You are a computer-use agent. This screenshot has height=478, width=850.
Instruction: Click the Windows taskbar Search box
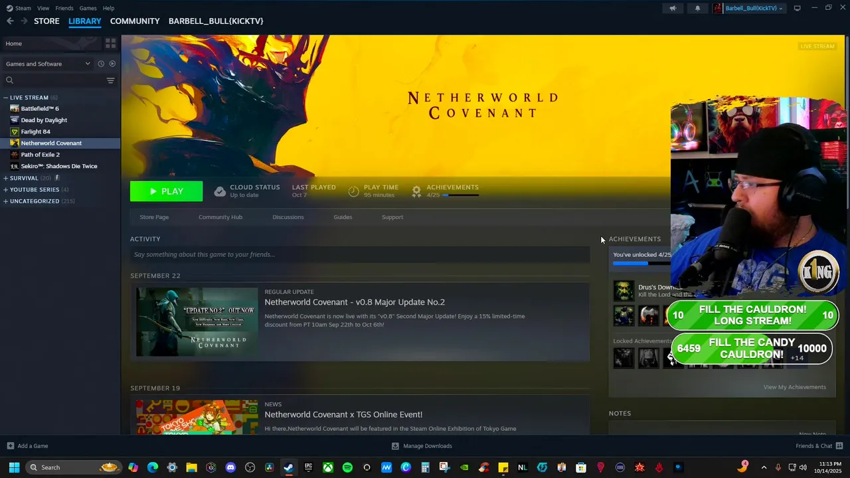coord(73,467)
